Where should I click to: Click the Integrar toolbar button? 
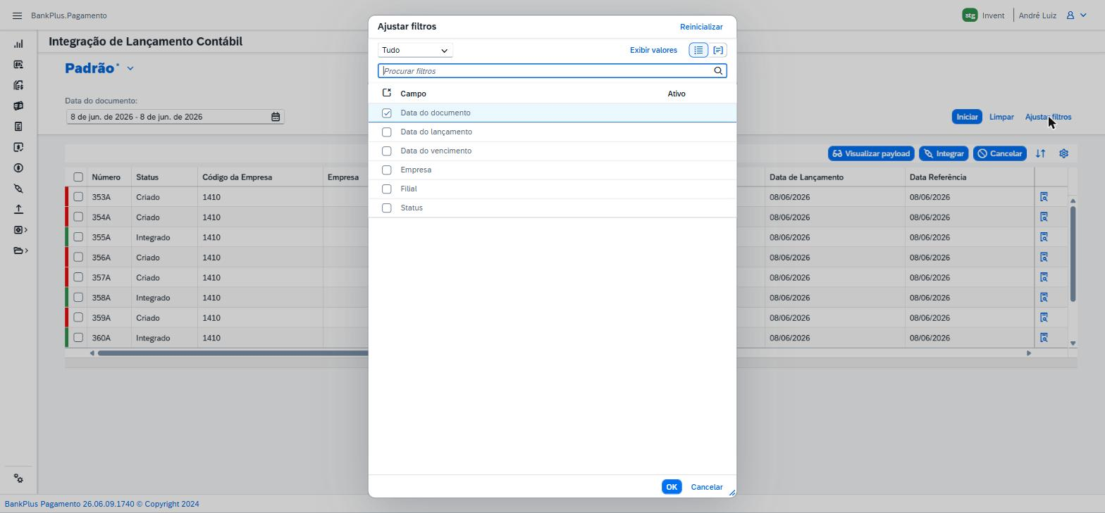(944, 153)
